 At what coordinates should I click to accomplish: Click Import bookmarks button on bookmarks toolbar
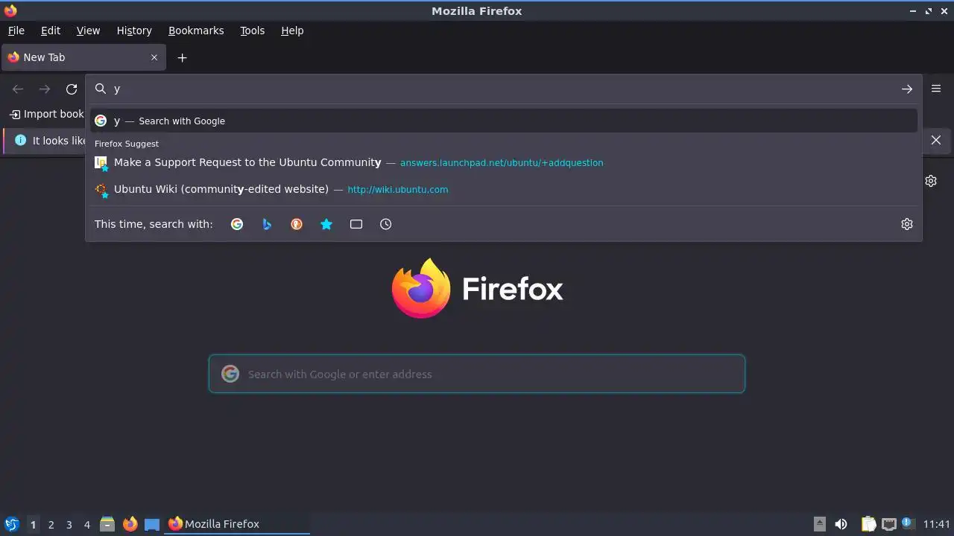(46, 114)
